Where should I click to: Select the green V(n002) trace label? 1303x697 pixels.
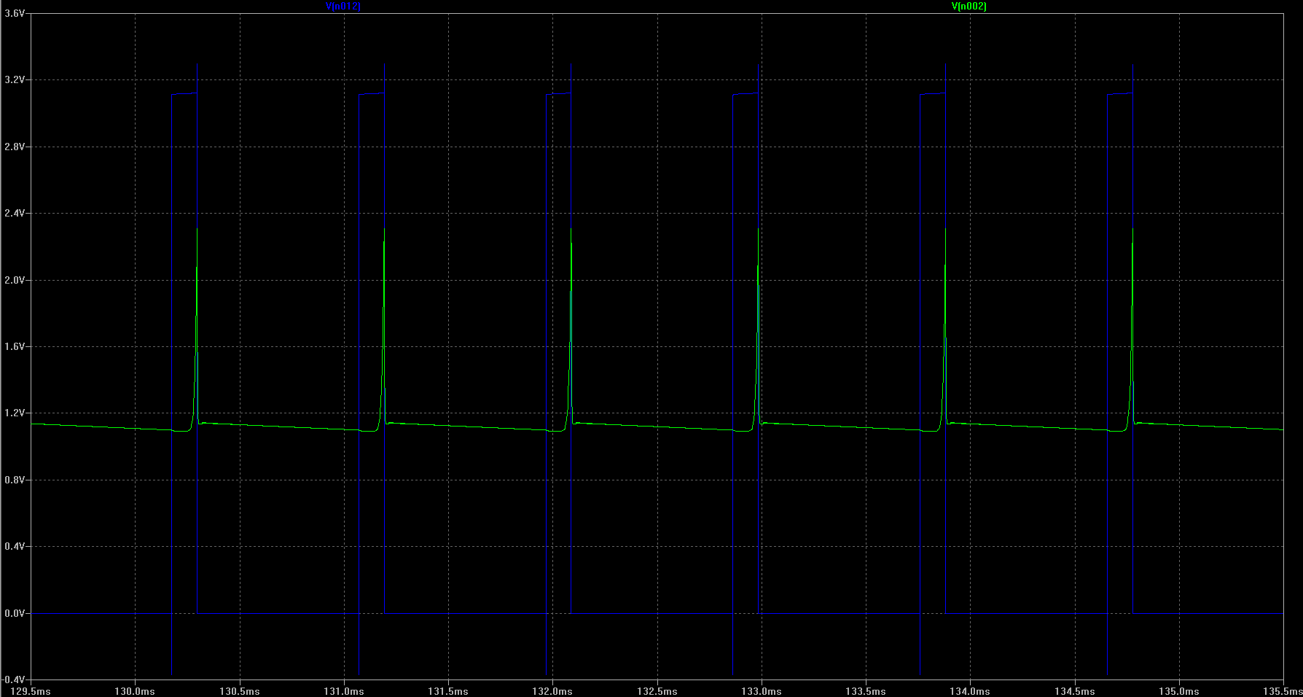tap(969, 6)
